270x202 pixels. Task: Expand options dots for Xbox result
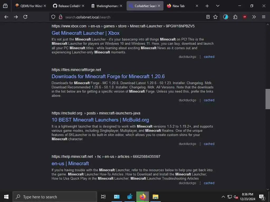click(200, 57)
